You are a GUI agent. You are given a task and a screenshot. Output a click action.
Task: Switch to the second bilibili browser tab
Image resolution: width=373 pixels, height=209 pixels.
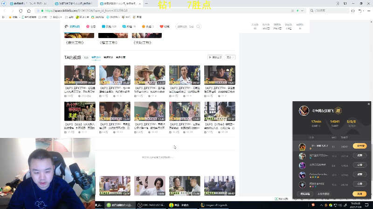[73, 4]
